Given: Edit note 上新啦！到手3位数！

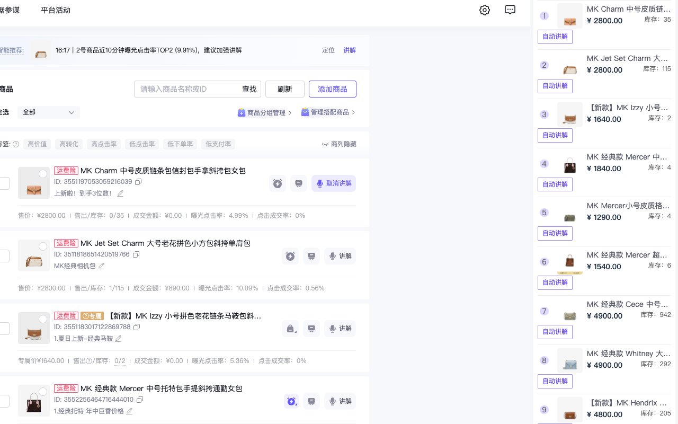Looking at the screenshot, I should (120, 193).
